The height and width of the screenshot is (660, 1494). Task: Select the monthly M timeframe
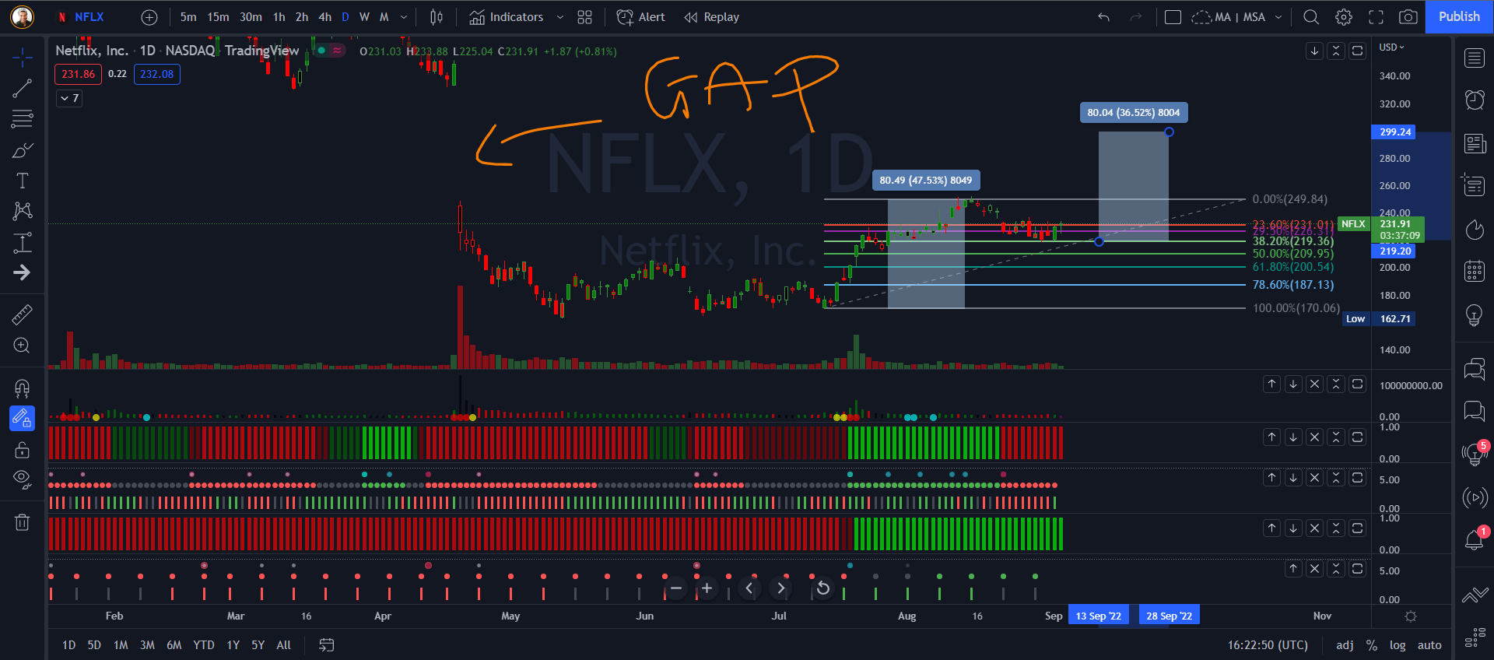(384, 17)
